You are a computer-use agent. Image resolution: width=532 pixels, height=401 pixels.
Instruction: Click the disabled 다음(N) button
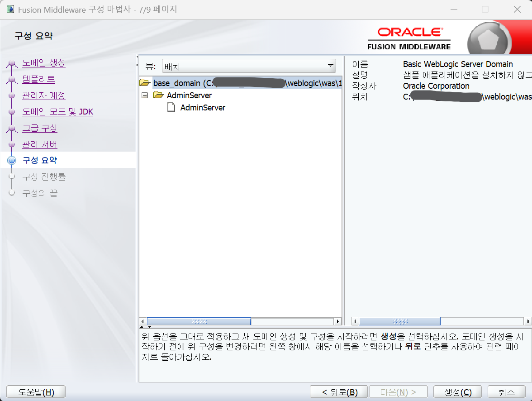tap(398, 392)
